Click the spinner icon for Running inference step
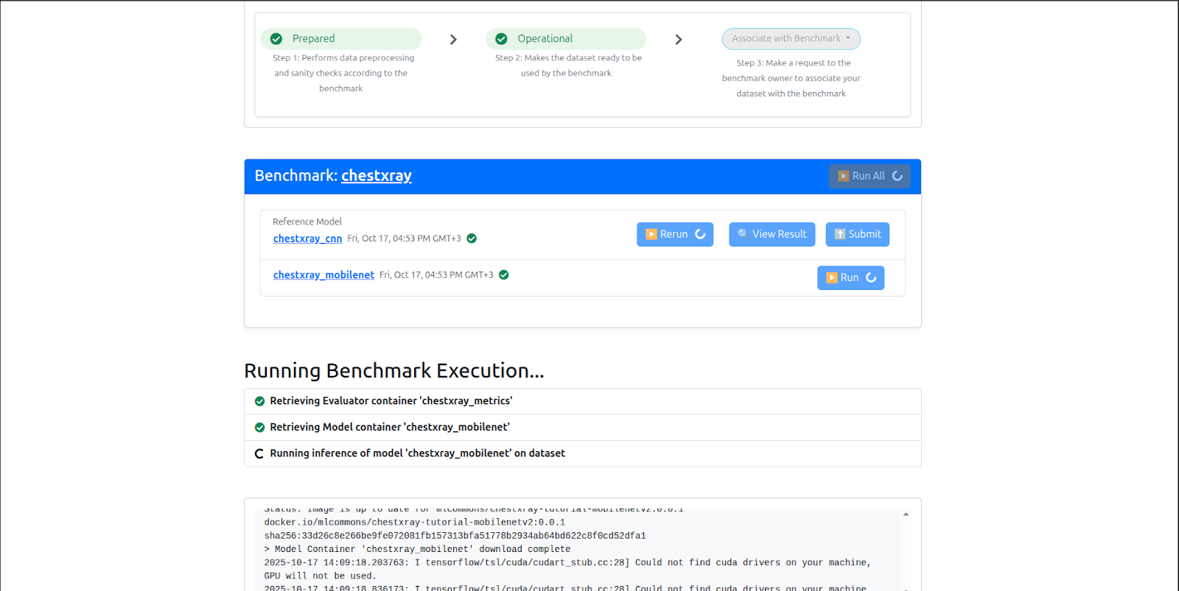The height and width of the screenshot is (591, 1179). coord(259,454)
